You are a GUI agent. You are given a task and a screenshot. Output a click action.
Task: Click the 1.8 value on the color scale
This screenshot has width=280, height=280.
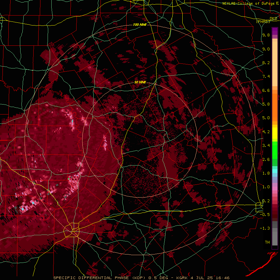coord(266,173)
